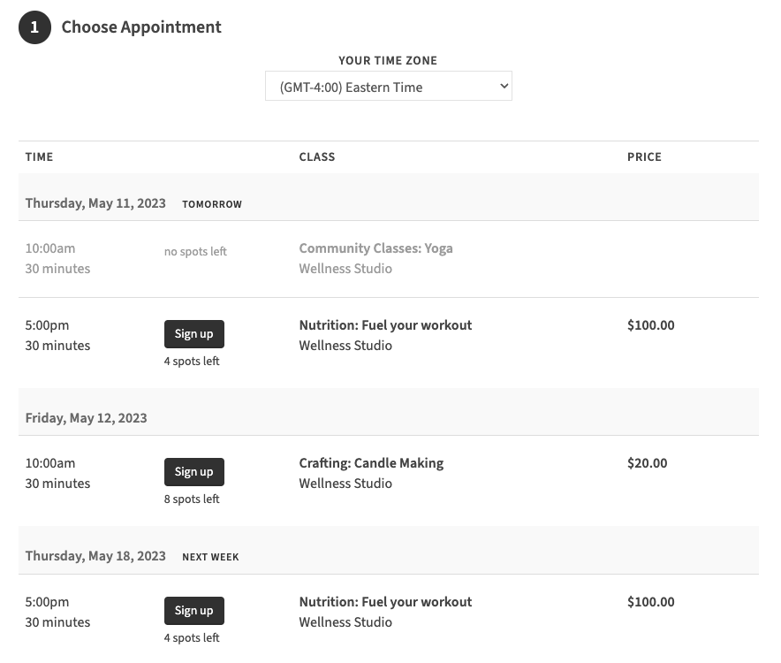Click the Thursday, May 11, 2023 date header
This screenshot has width=781, height=663.
coord(95,203)
